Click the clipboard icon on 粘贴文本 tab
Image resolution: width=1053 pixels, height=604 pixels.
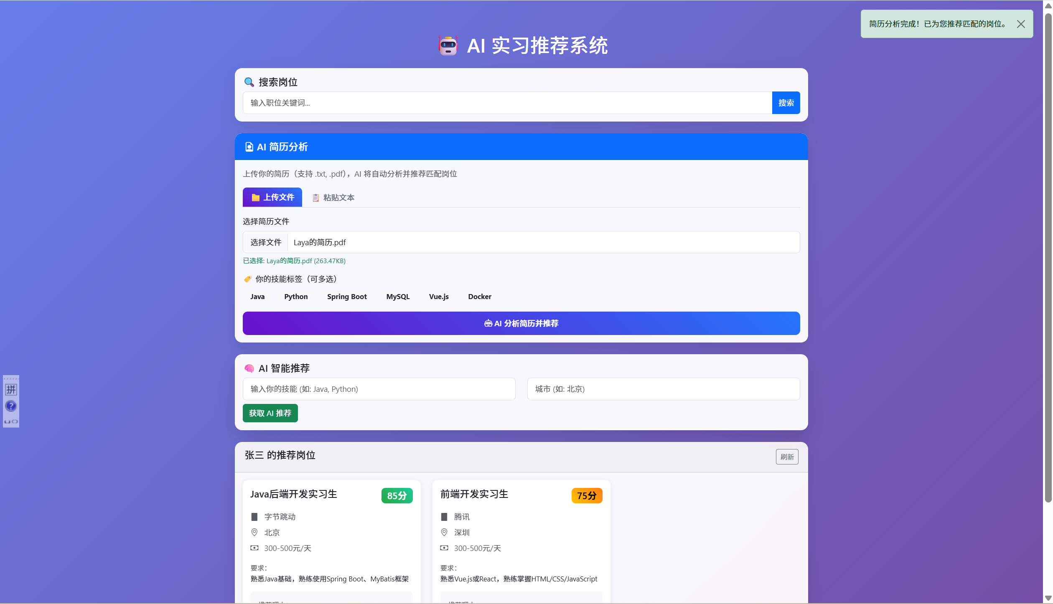tap(316, 198)
